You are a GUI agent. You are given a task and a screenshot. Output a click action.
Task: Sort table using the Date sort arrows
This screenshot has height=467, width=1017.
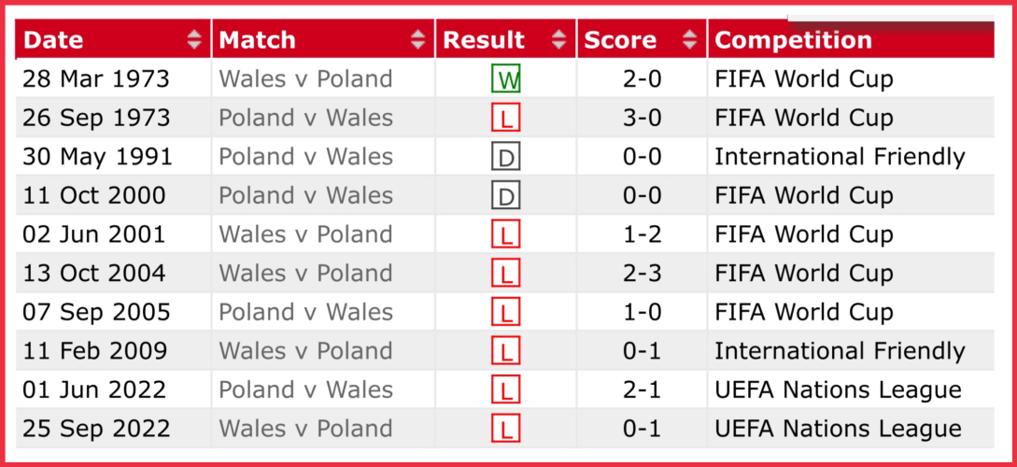click(194, 40)
